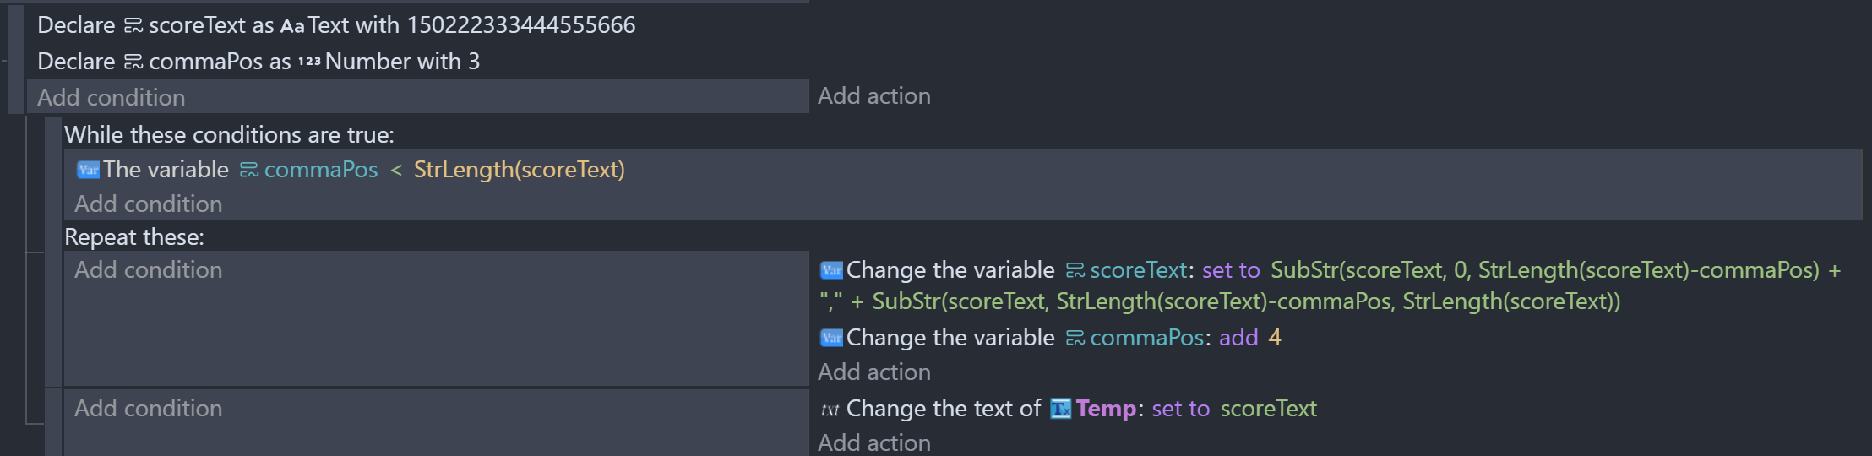
Task: Open the 'add' operator for commaPos
Action: click(x=1238, y=338)
